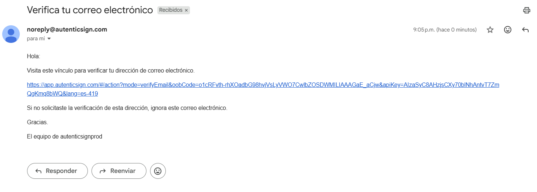
Task: Click the "Gracias." line in the message
Action: 38,122
